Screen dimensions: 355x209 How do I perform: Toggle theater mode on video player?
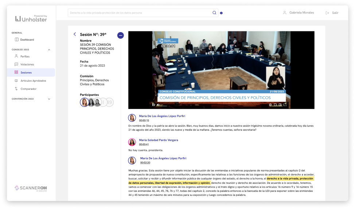click(280, 105)
